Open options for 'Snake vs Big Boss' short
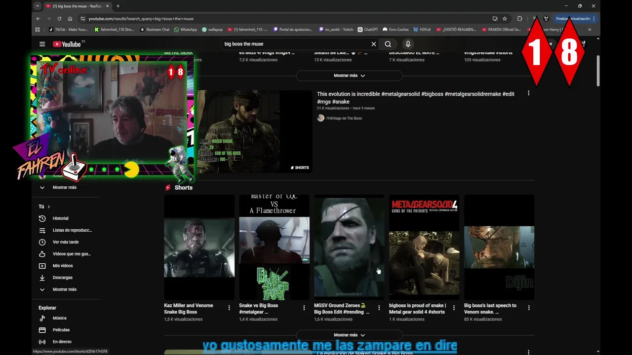 304,308
